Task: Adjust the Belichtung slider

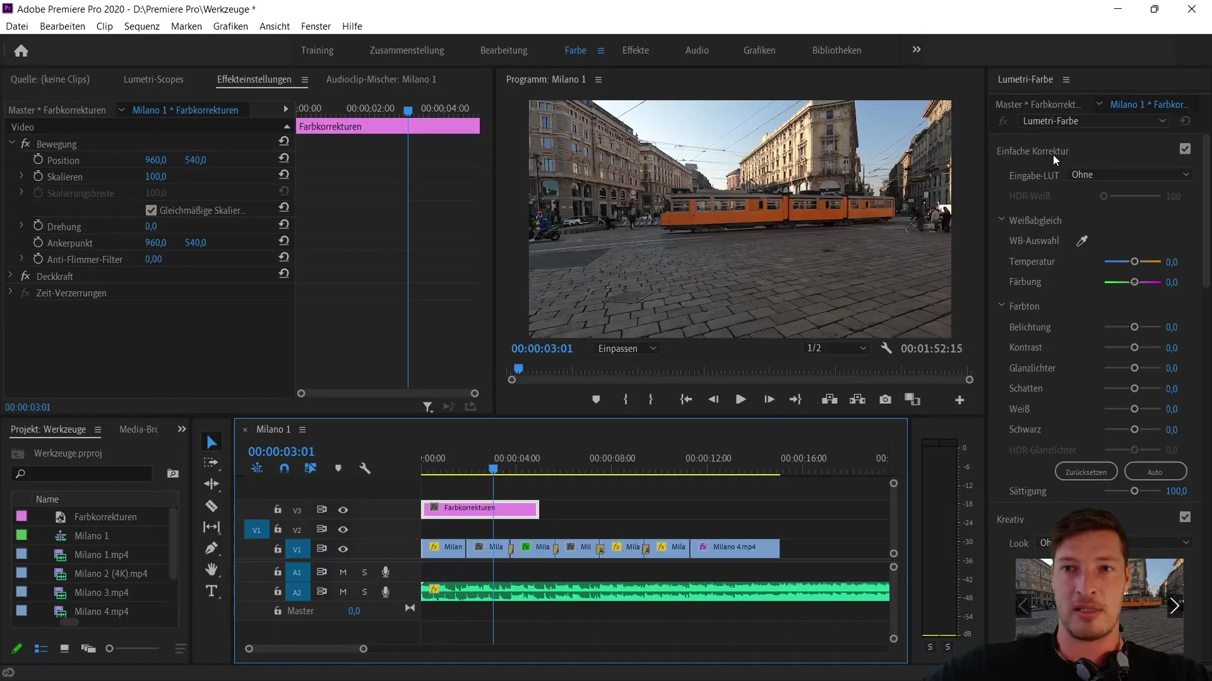Action: (x=1134, y=327)
